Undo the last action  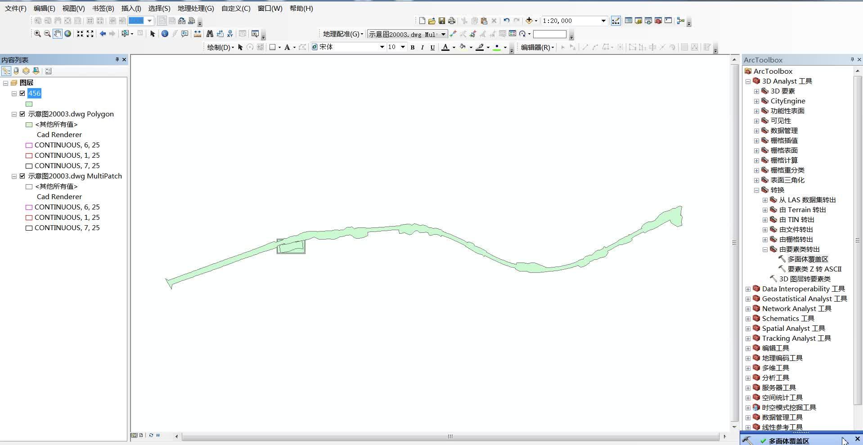(507, 21)
